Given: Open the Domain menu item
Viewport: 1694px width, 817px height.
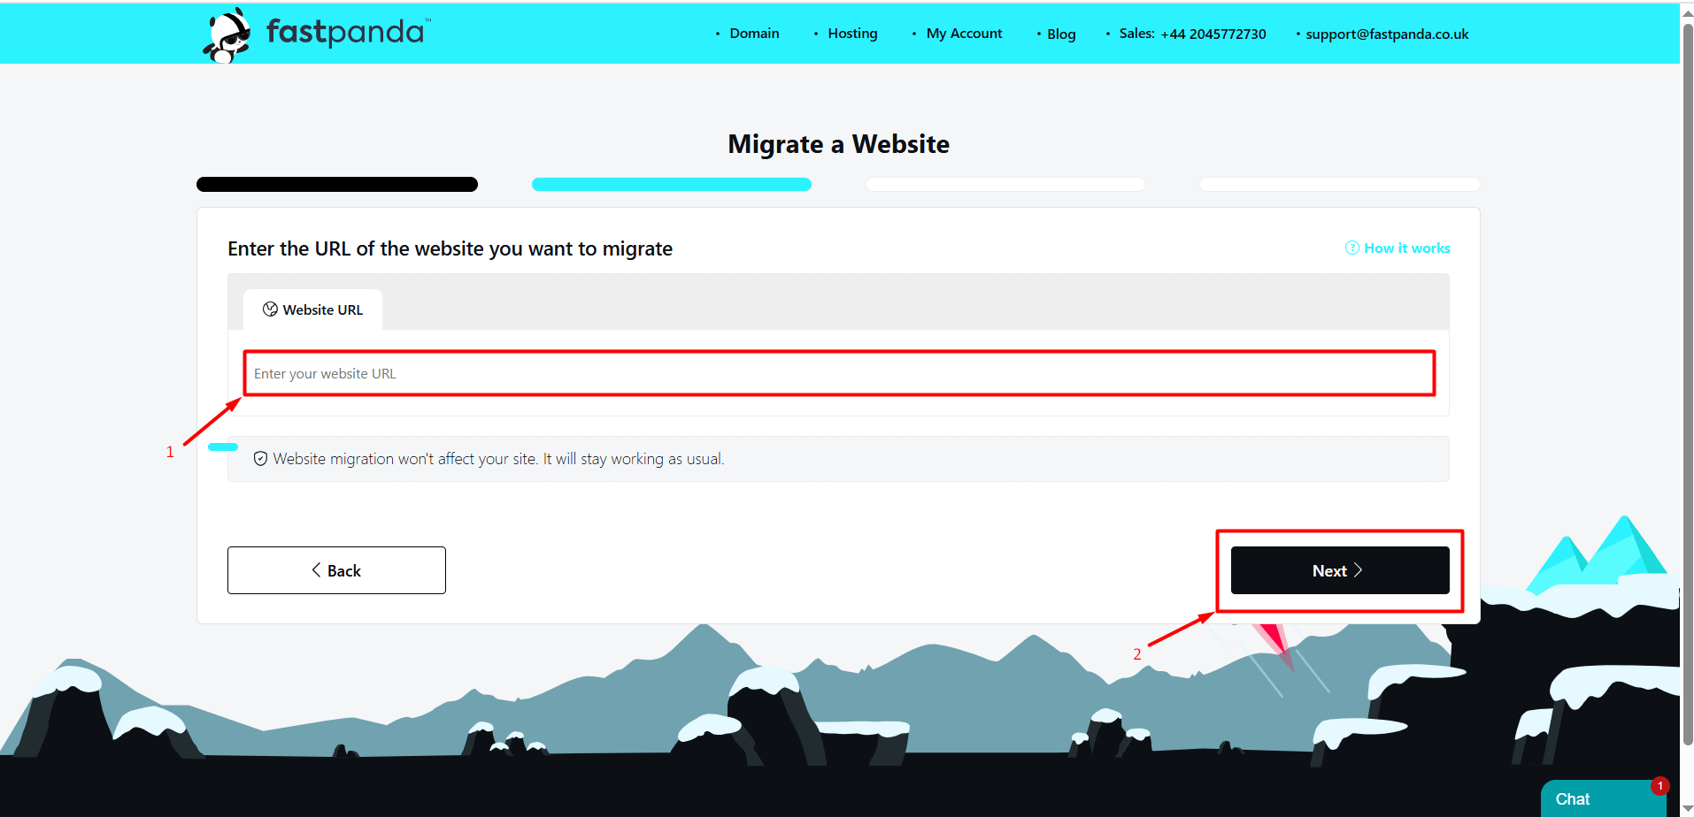Looking at the screenshot, I should click(754, 34).
